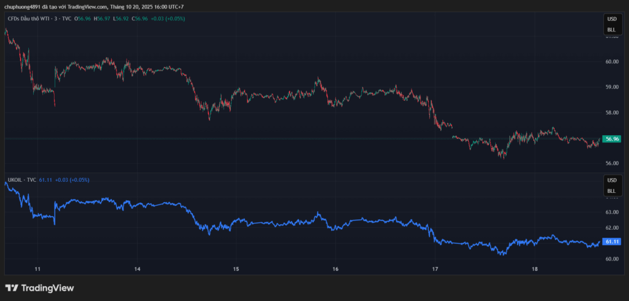Click the green 56.96 WTI price label
629x301 pixels.
click(612, 139)
